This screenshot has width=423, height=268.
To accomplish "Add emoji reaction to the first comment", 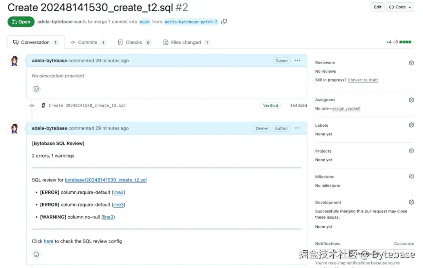I will point(36,89).
